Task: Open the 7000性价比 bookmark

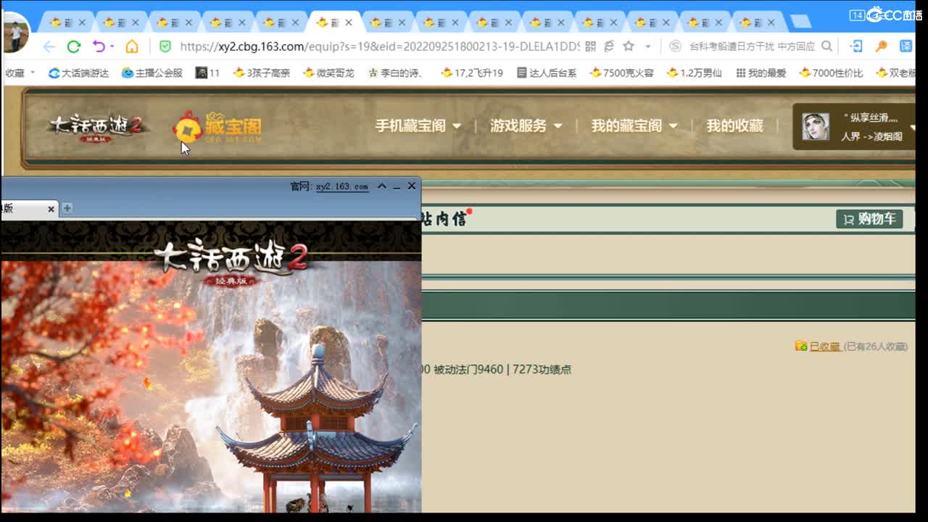Action: coord(832,72)
